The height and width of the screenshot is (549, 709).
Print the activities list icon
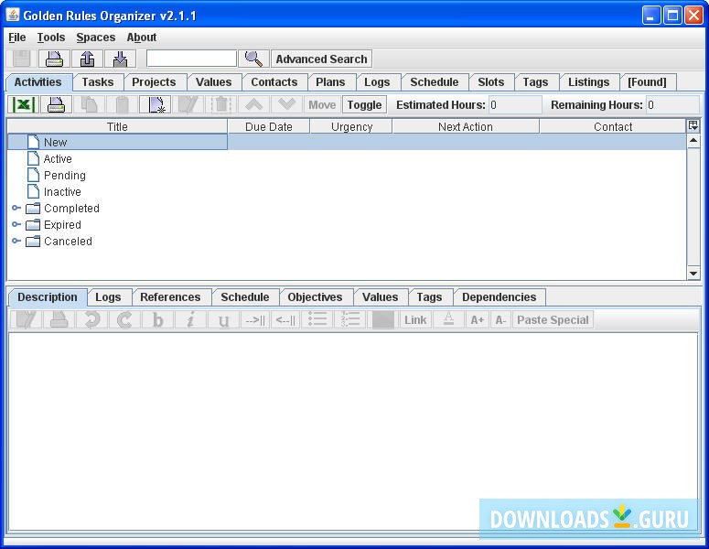[56, 105]
